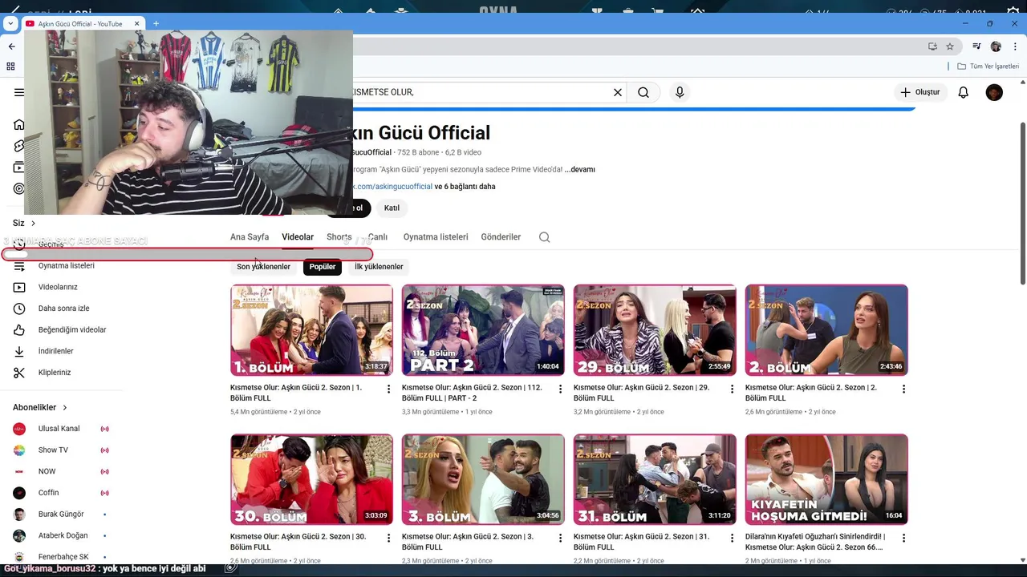Click the browser back arrow
This screenshot has width=1027, height=577.
coord(11,46)
